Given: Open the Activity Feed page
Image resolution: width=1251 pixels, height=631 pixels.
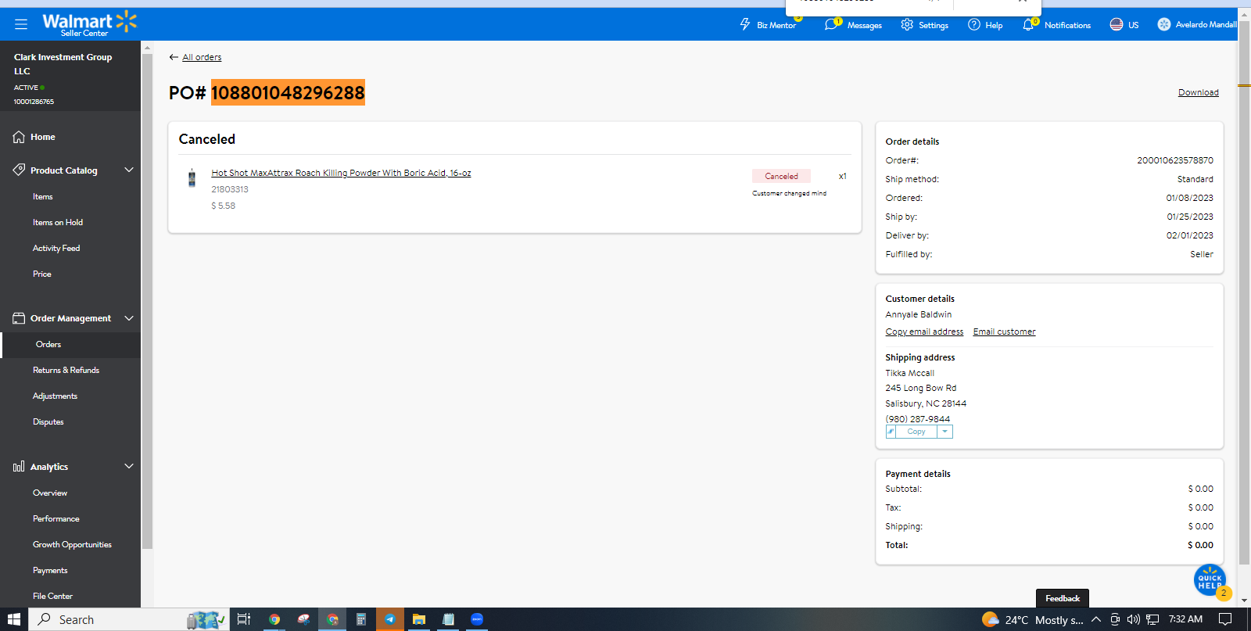Looking at the screenshot, I should (56, 249).
